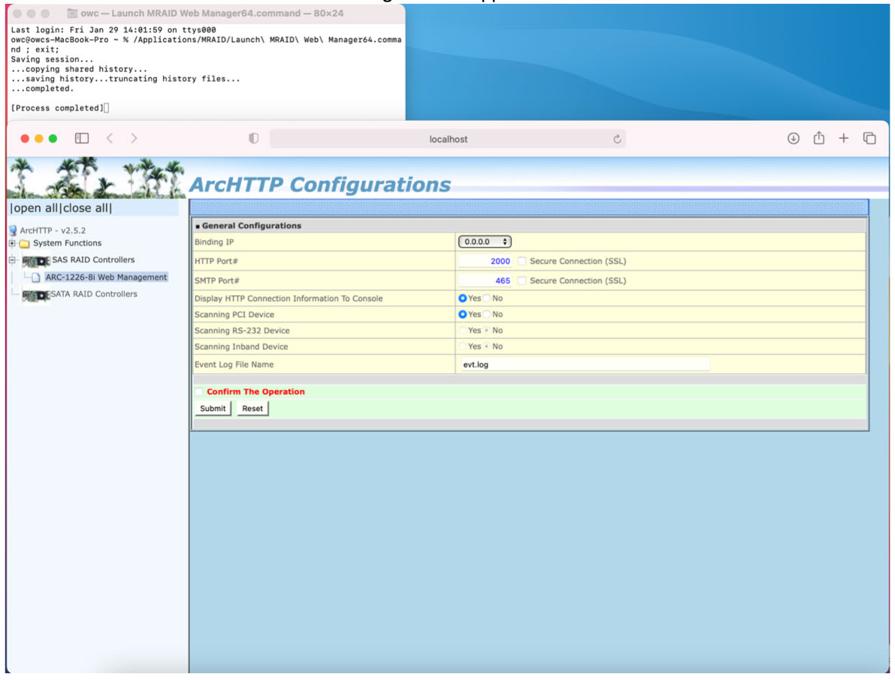Open new tab with plus icon

(844, 138)
